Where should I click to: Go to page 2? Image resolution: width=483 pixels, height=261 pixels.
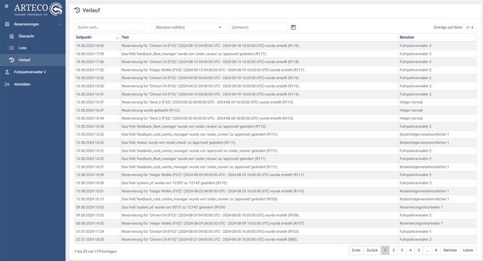(393, 250)
